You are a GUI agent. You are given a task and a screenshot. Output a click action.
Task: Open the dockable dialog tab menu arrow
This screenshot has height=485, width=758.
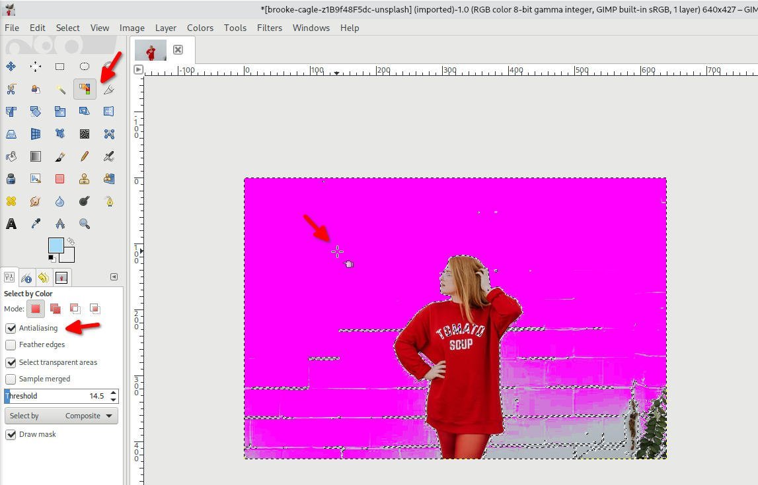click(114, 277)
